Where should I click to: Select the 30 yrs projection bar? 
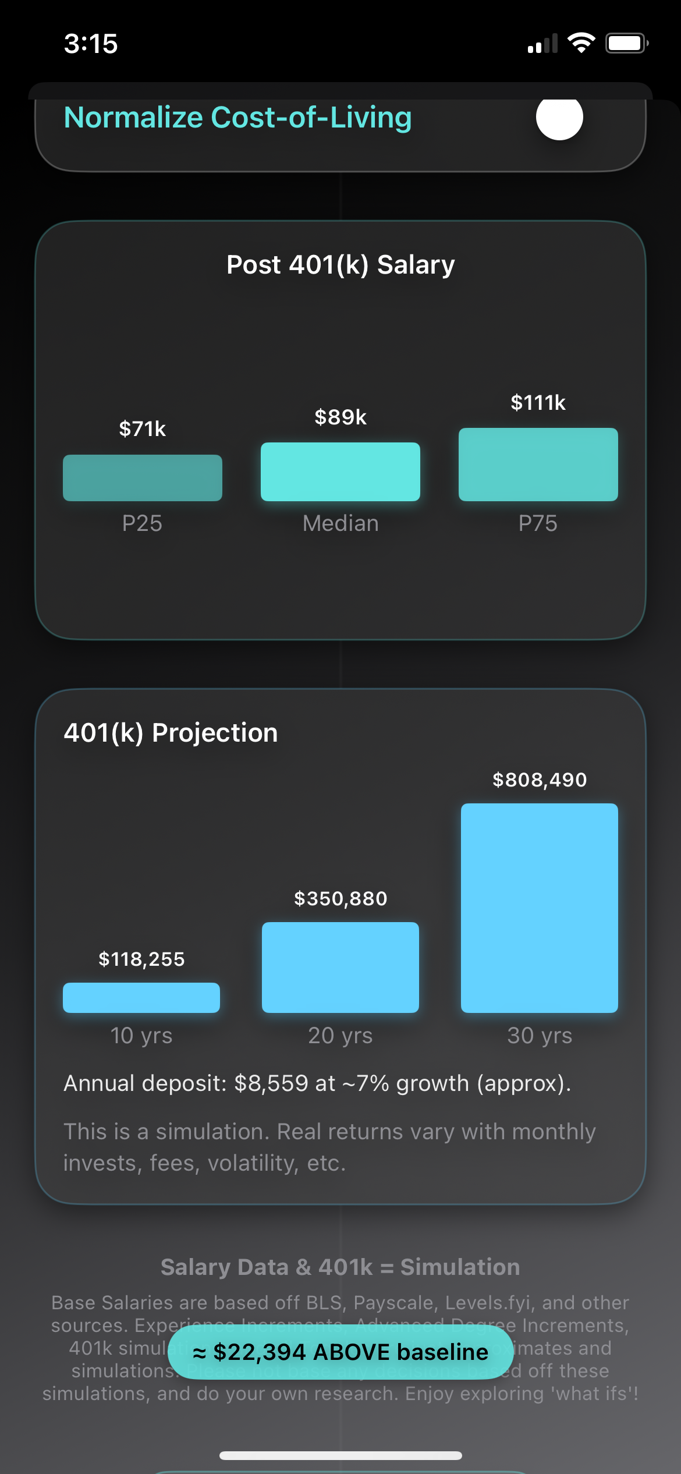click(540, 908)
